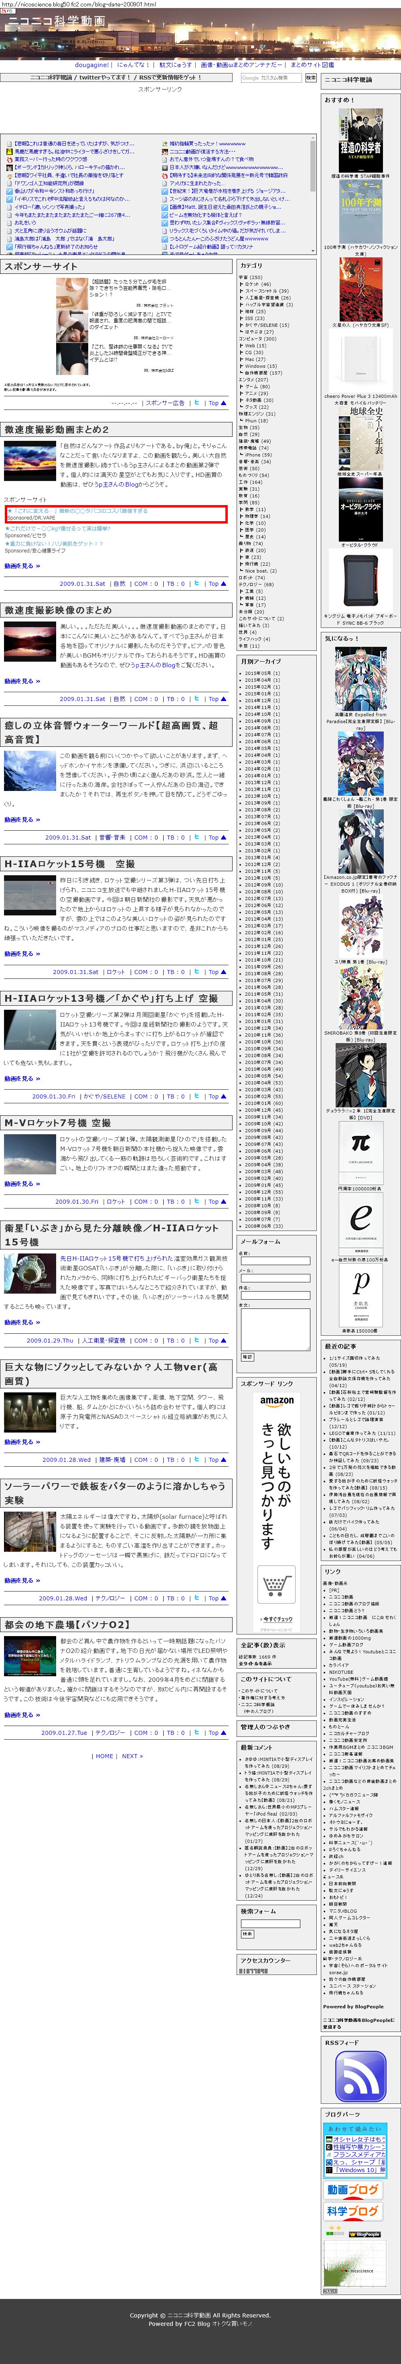Open the 駄文にゅうす link in top bar

(x=176, y=65)
